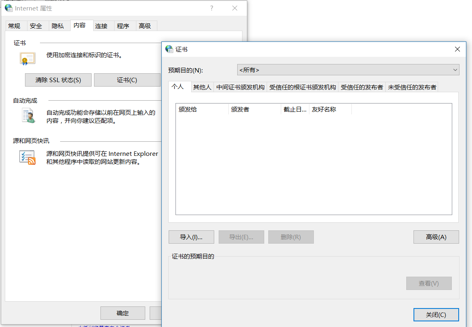Click the Internet 属性 help question mark
This screenshot has width=472, height=327.
(212, 8)
